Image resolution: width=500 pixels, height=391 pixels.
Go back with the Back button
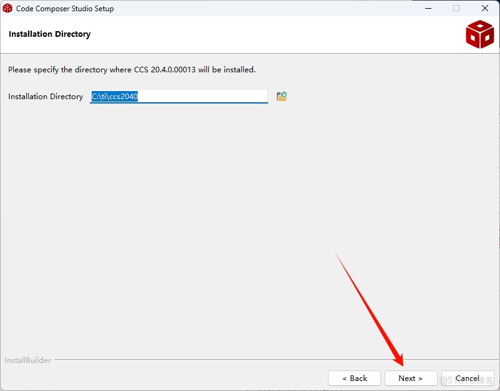[354, 379]
